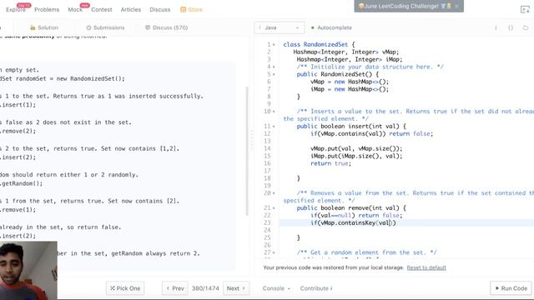Collapse code fold at line 21
Screen dimensions: 534x300
[x=274, y=208]
